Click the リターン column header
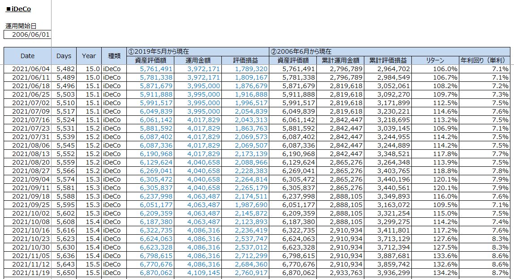The width and height of the screenshot is (514, 279). pyautogui.click(x=435, y=60)
